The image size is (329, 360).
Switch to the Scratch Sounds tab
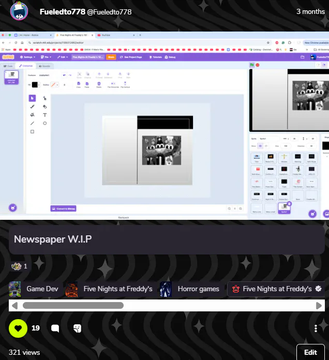click(x=44, y=66)
